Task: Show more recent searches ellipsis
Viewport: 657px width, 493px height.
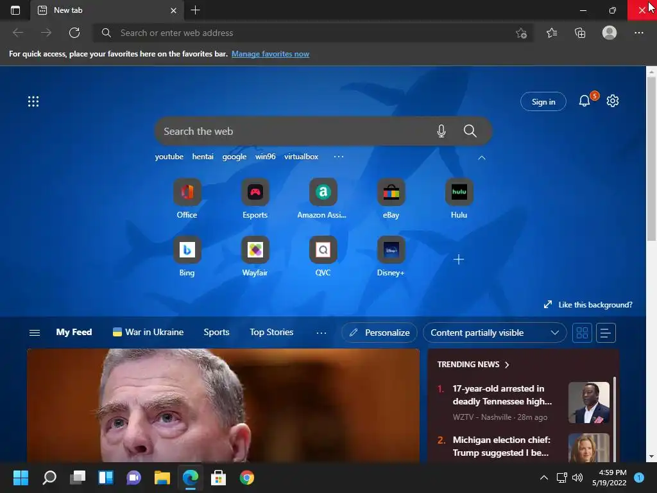Action: pyautogui.click(x=339, y=157)
